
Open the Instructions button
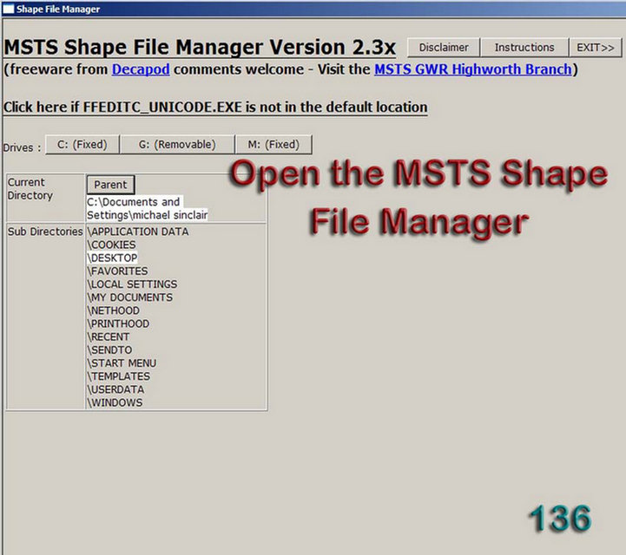(524, 48)
